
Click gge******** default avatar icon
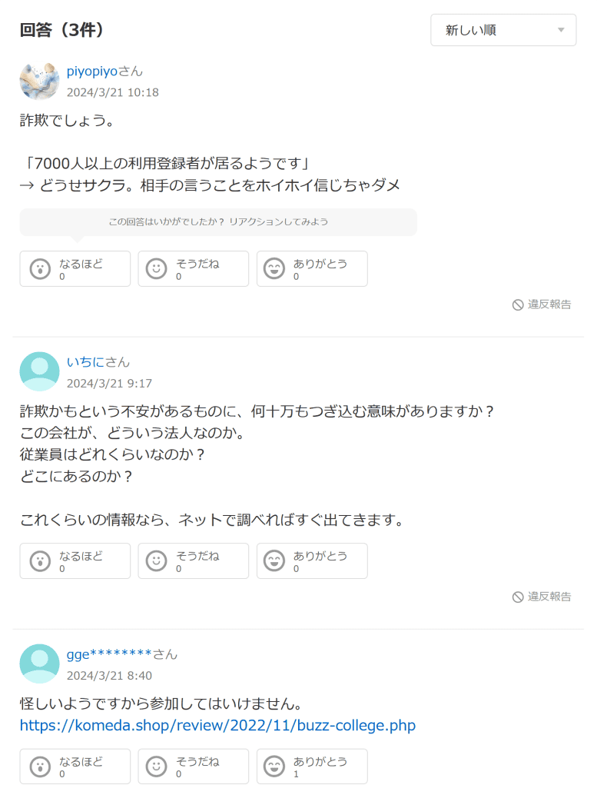point(39,664)
